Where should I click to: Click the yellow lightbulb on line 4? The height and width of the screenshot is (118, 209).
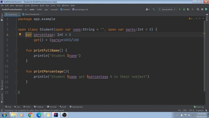[20, 34]
